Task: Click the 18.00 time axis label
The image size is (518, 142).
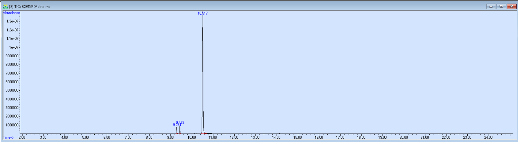Action: (x=361, y=137)
